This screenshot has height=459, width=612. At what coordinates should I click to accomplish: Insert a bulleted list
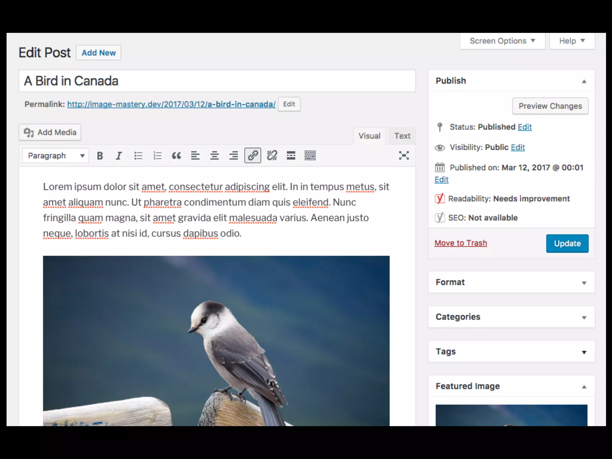click(138, 156)
